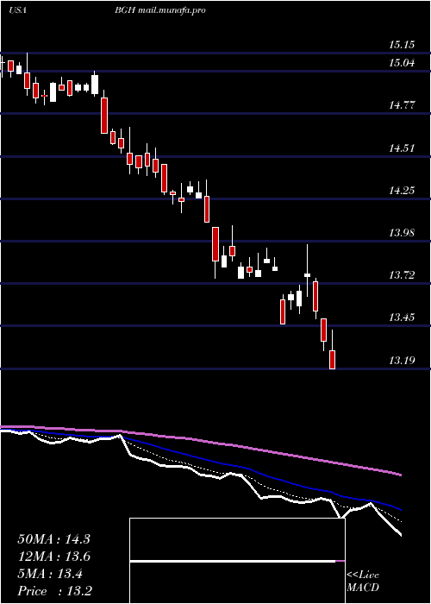Click the 13.19 price level label
This screenshot has height=604, width=431.
pos(402,361)
